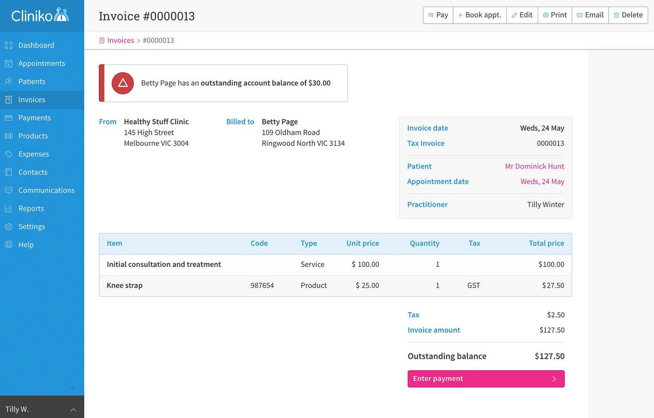Click the outstanding balance warning banner

(x=223, y=83)
